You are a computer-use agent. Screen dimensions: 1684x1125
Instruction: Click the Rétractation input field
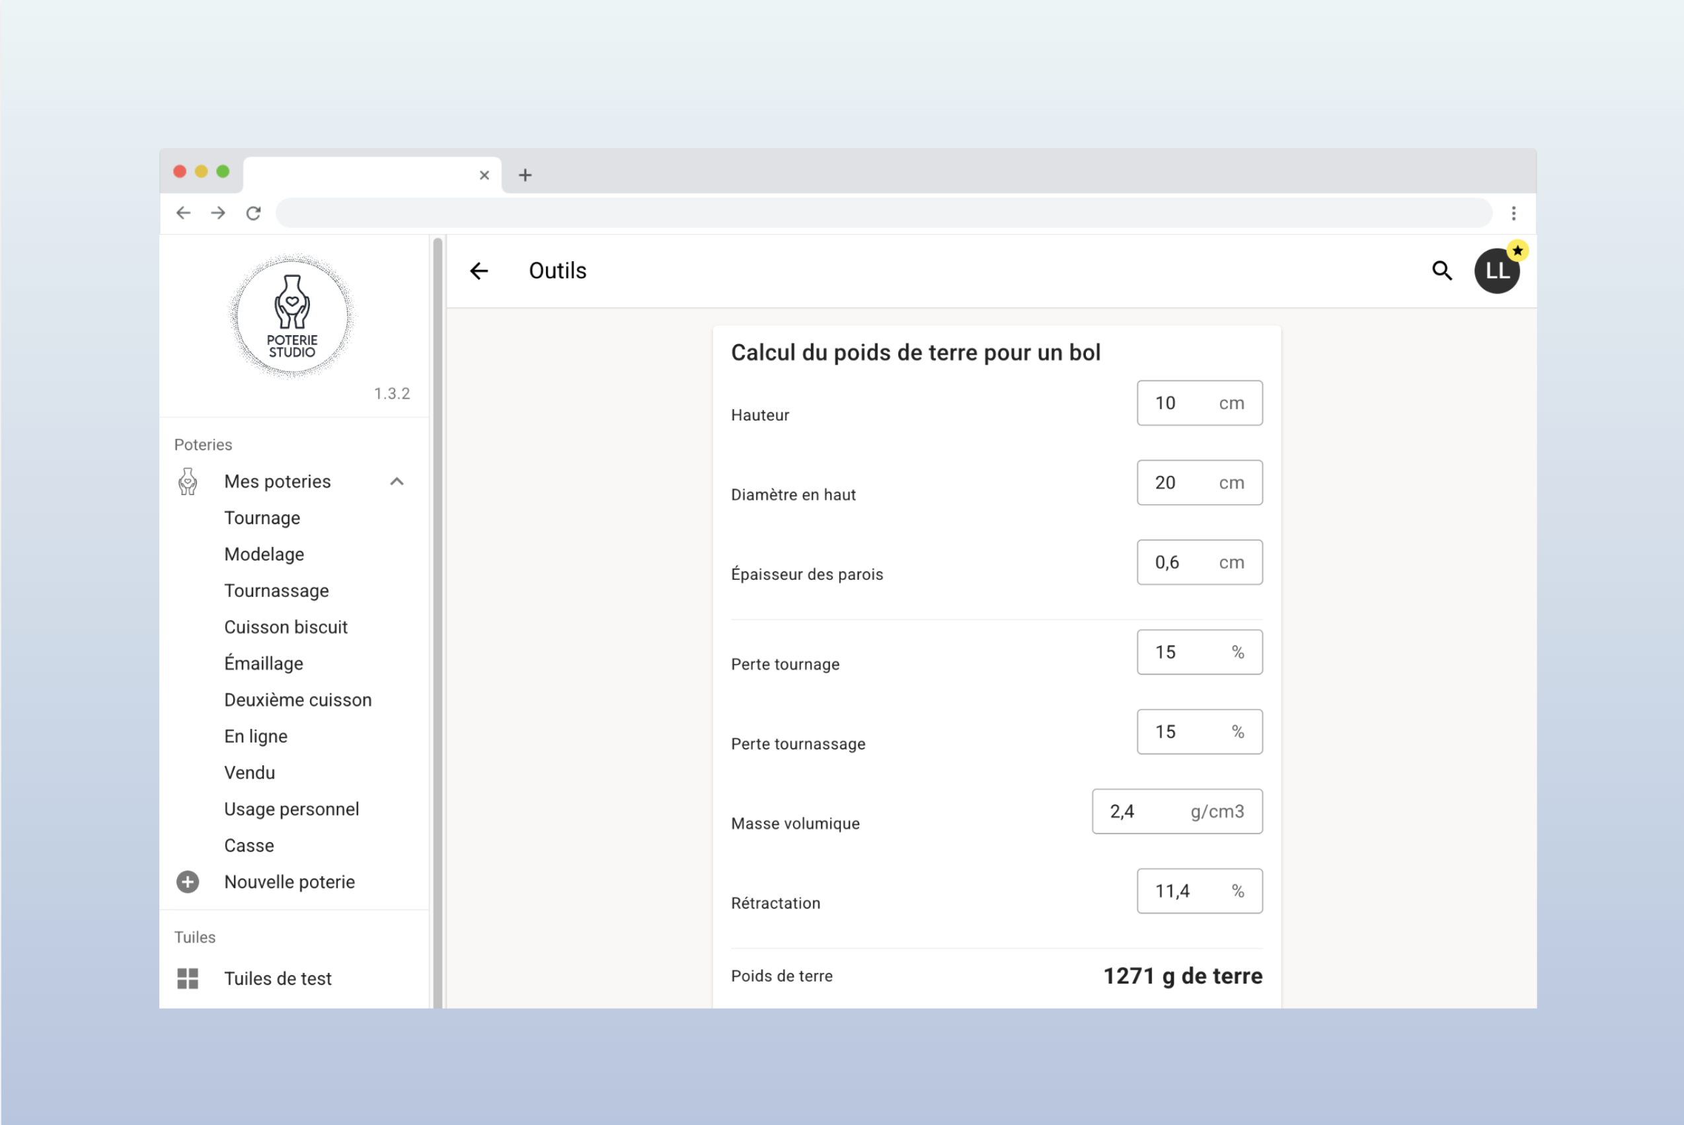pos(1199,891)
